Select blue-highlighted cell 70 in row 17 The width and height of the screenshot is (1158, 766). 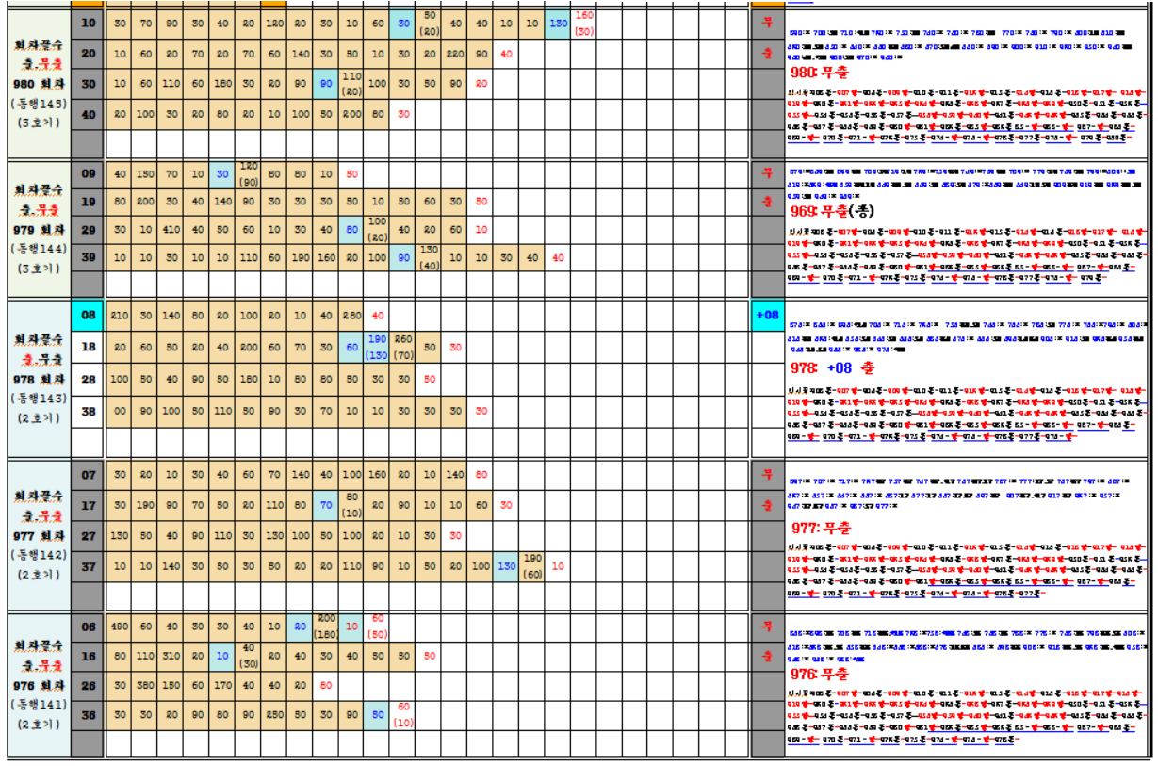pyautogui.click(x=325, y=506)
